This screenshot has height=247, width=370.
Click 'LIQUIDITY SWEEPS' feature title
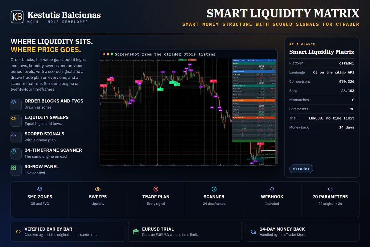tap(47, 117)
